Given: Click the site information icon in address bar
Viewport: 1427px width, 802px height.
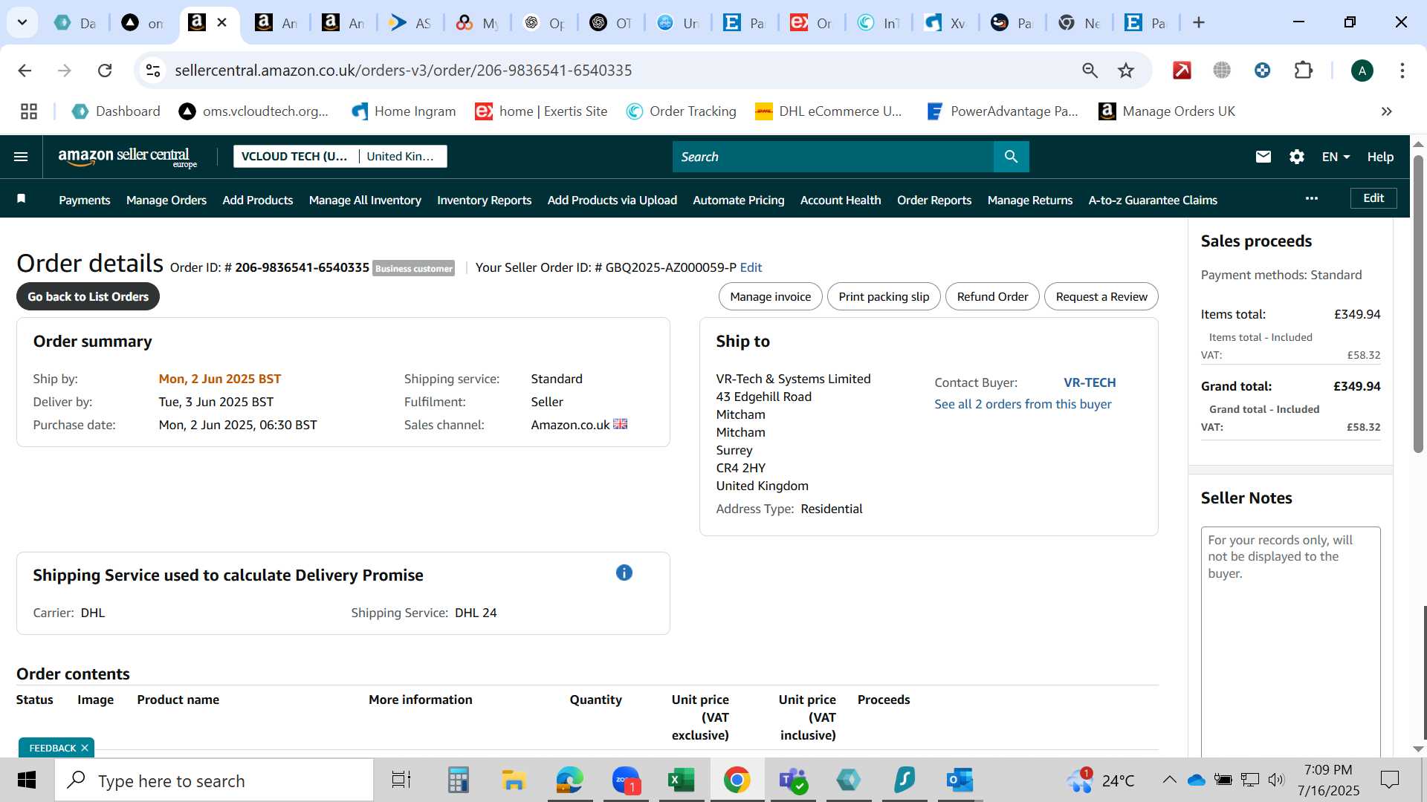Looking at the screenshot, I should (153, 71).
